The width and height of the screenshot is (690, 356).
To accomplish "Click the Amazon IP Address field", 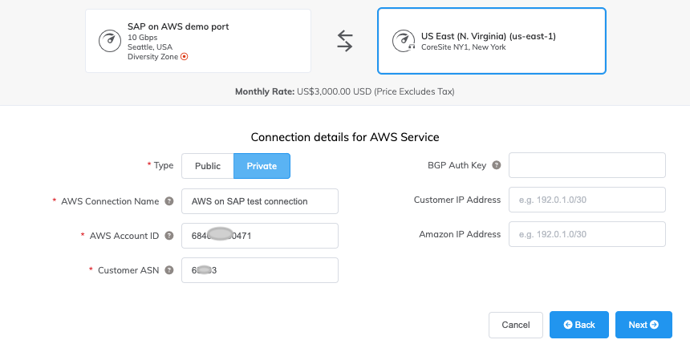I will click(x=587, y=234).
